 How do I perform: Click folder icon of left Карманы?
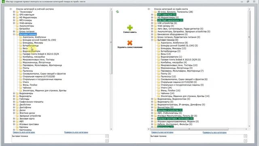coord(17,127)
